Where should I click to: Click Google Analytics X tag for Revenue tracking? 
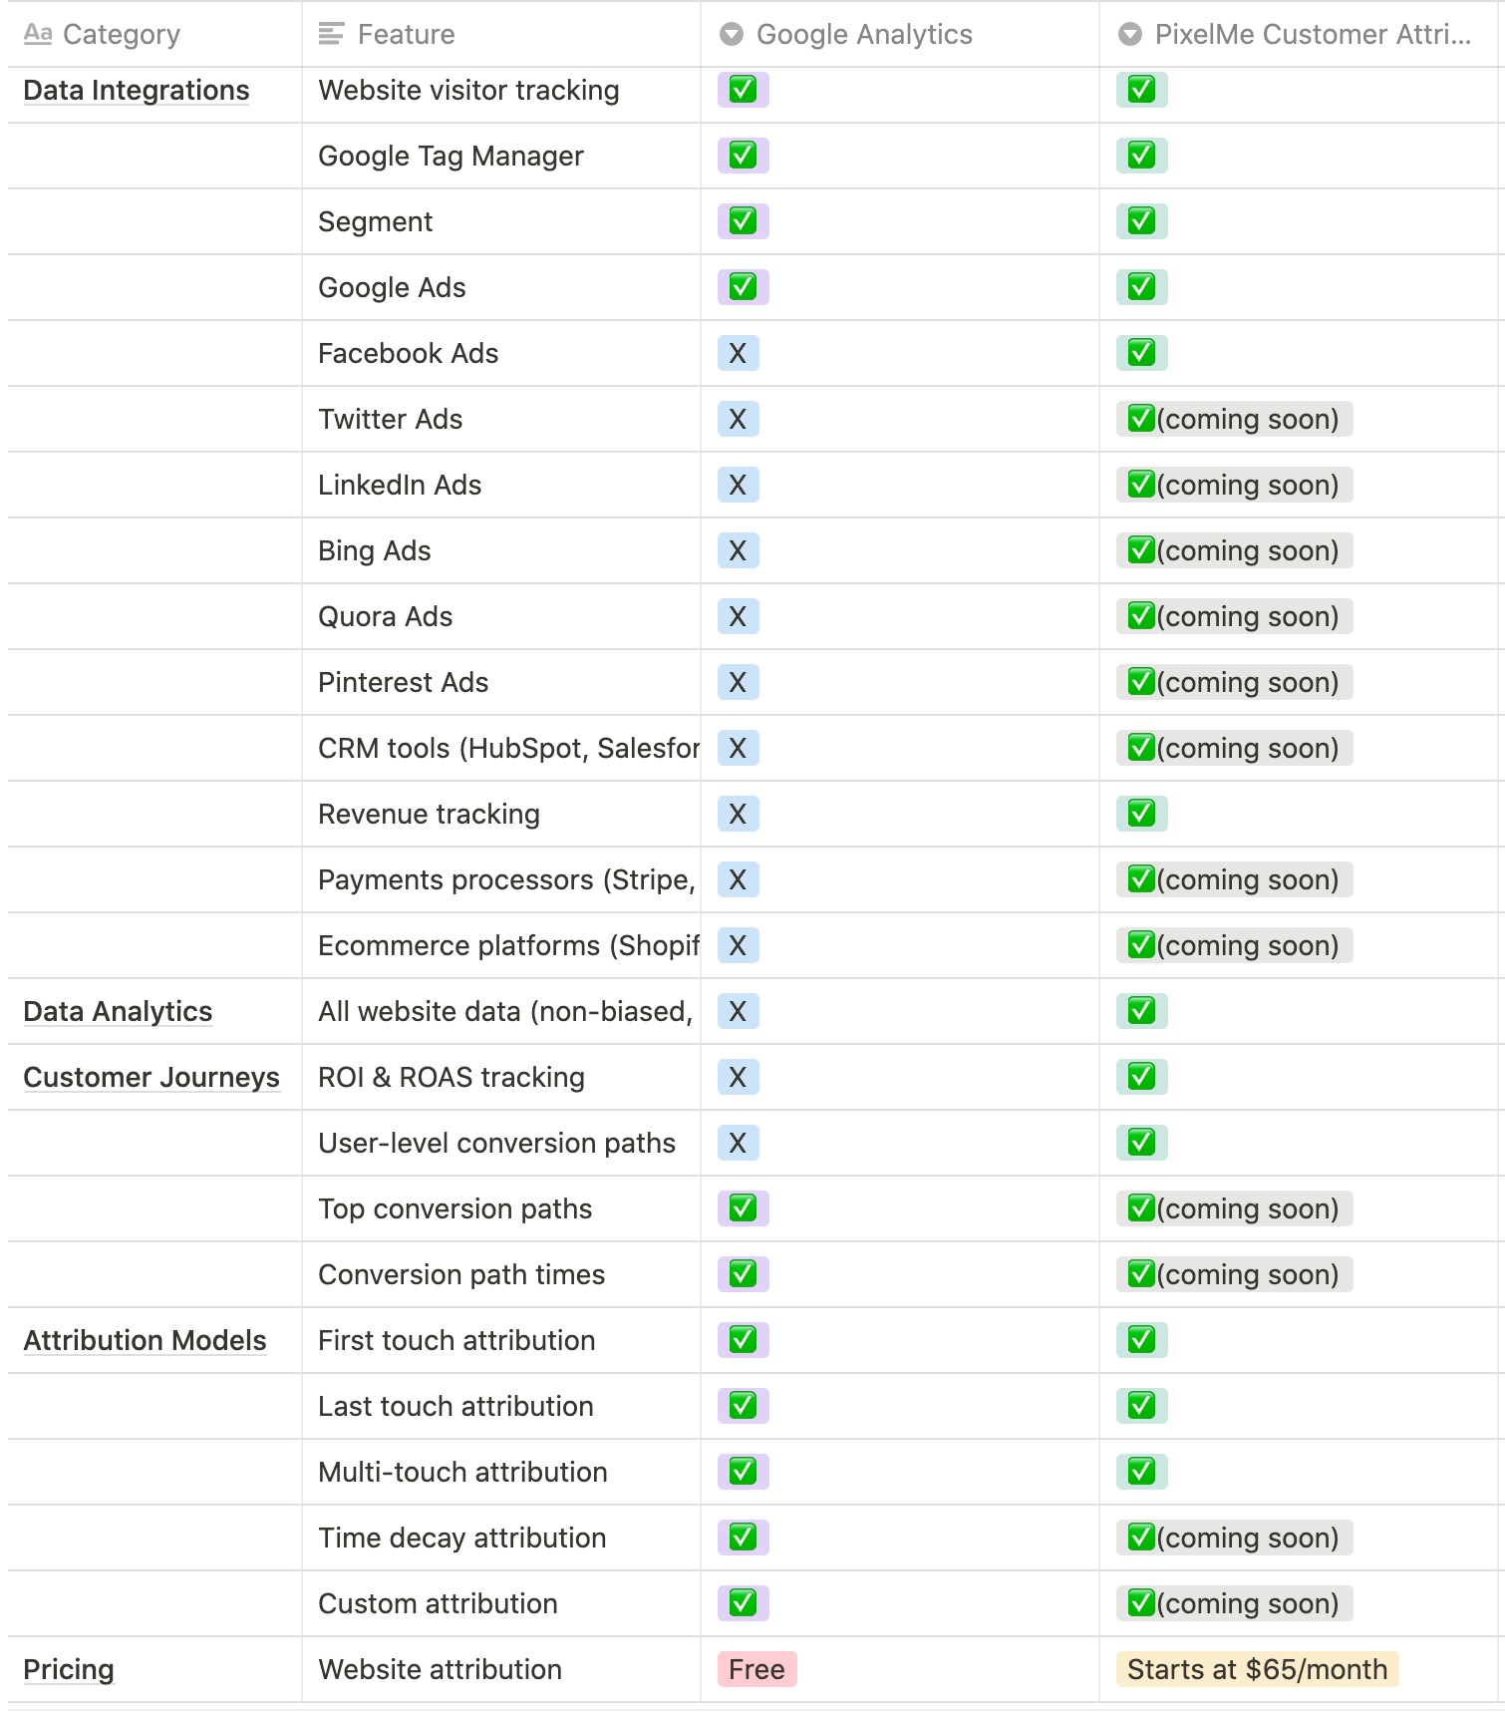point(738,814)
